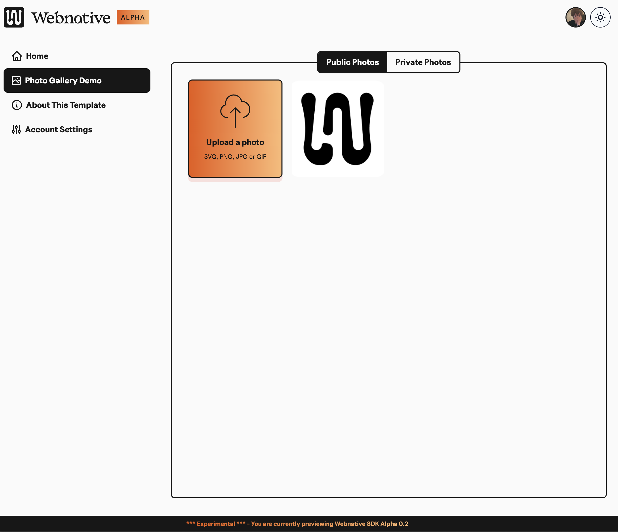Click the Webnative logo icon
The width and height of the screenshot is (618, 532).
[x=14, y=17]
